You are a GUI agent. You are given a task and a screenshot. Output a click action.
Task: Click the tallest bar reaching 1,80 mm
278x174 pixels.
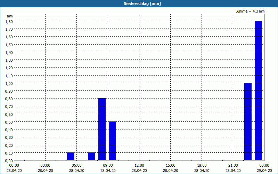(258, 90)
